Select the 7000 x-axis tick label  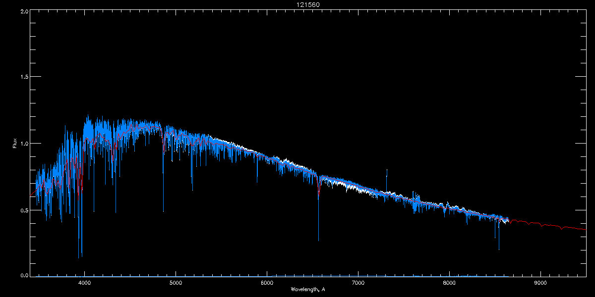[358, 283]
